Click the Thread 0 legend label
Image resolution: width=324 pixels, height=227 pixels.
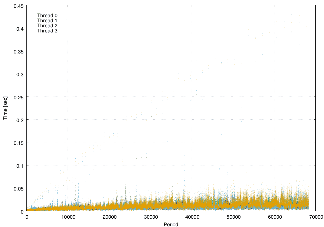pos(47,16)
